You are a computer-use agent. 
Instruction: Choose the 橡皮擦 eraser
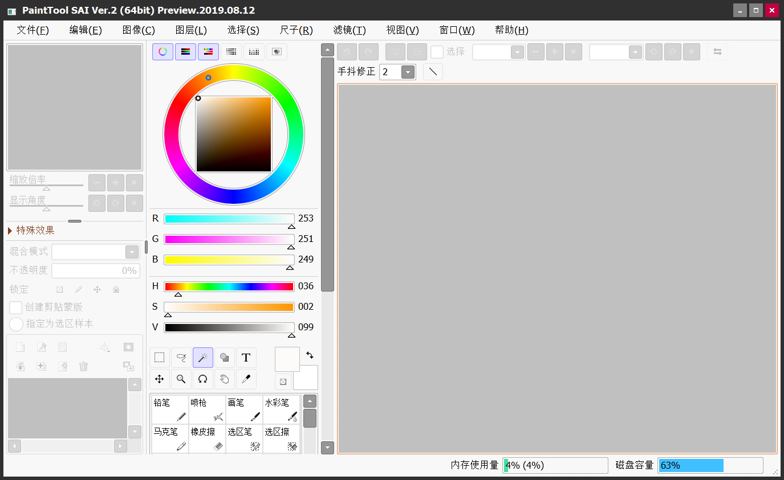pos(207,439)
